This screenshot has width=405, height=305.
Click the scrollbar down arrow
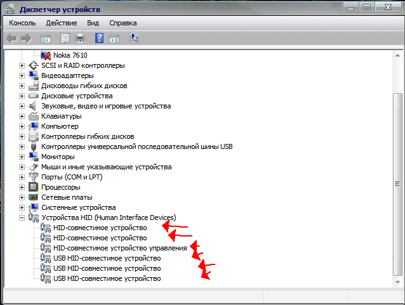398,282
